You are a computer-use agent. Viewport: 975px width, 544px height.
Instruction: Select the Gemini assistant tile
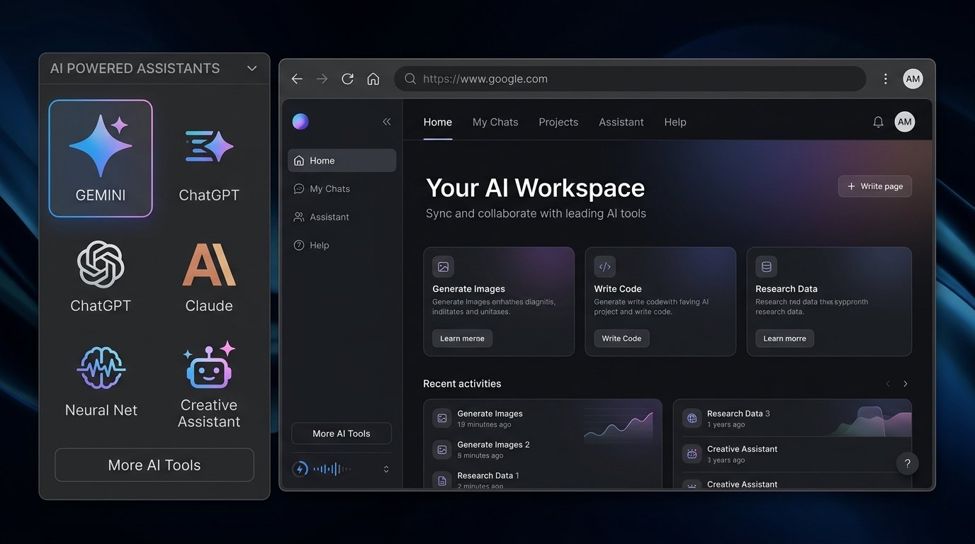101,158
